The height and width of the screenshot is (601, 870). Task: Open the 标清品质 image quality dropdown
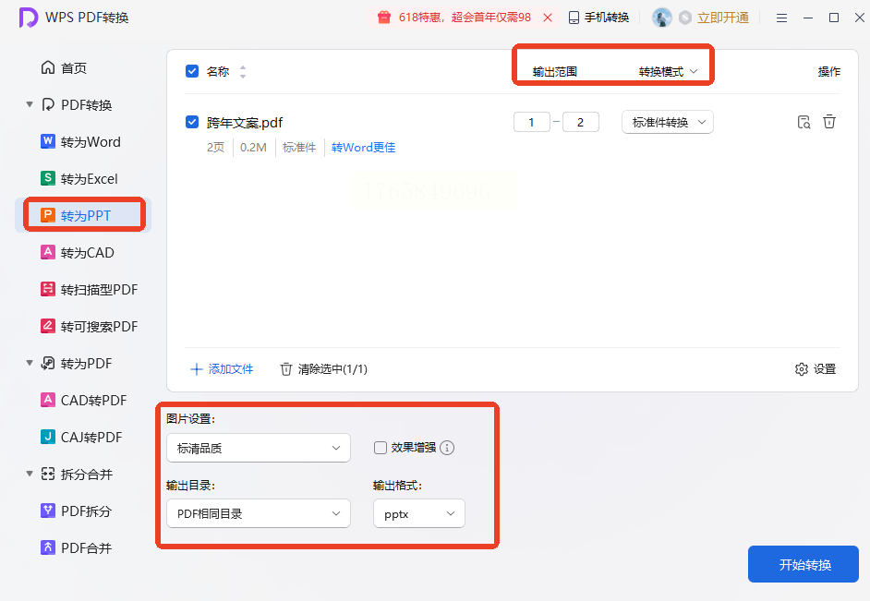pos(259,448)
